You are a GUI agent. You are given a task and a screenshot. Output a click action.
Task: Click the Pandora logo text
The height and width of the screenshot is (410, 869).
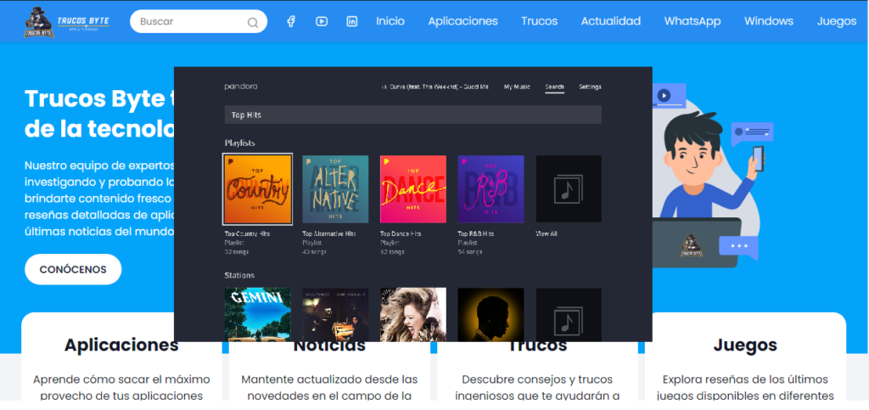[240, 87]
